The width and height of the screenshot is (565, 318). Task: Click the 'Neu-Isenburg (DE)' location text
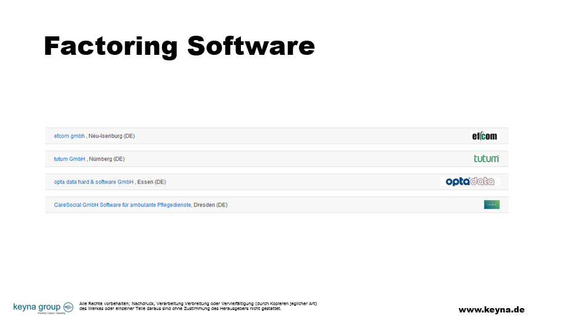[x=112, y=136]
